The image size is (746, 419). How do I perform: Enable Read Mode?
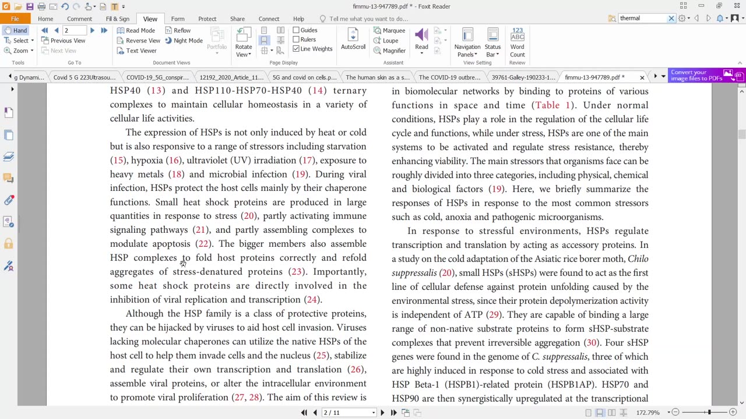(136, 30)
